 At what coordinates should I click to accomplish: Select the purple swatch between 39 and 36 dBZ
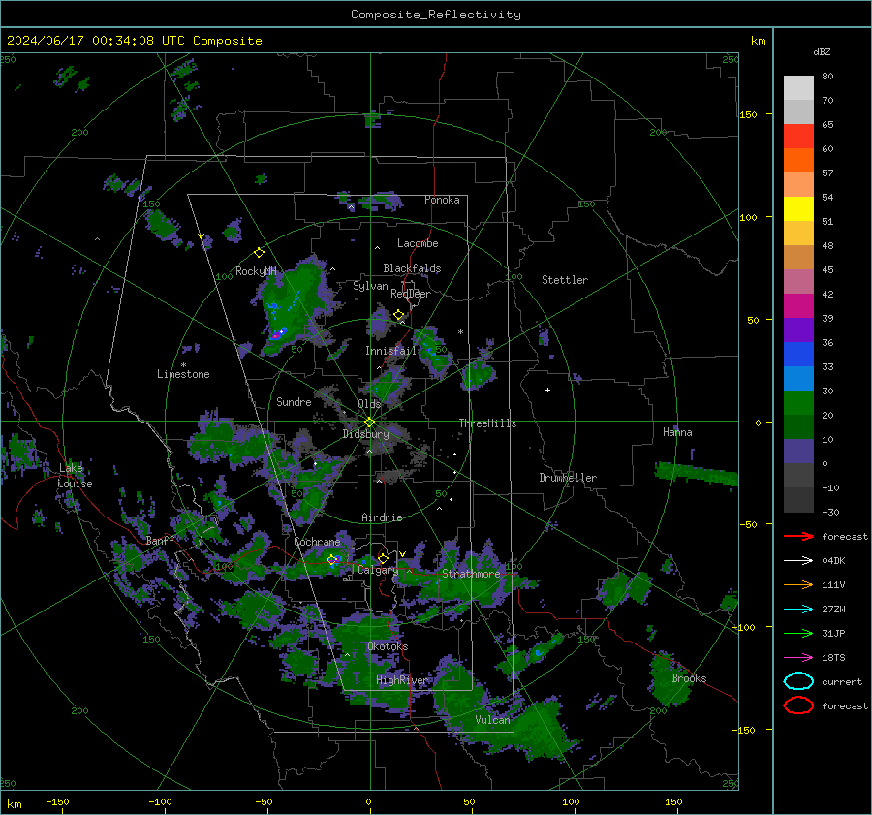click(x=798, y=330)
